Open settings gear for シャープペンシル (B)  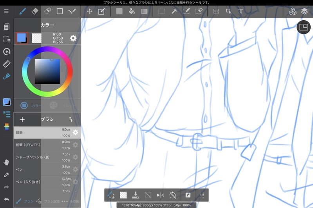[75, 157]
